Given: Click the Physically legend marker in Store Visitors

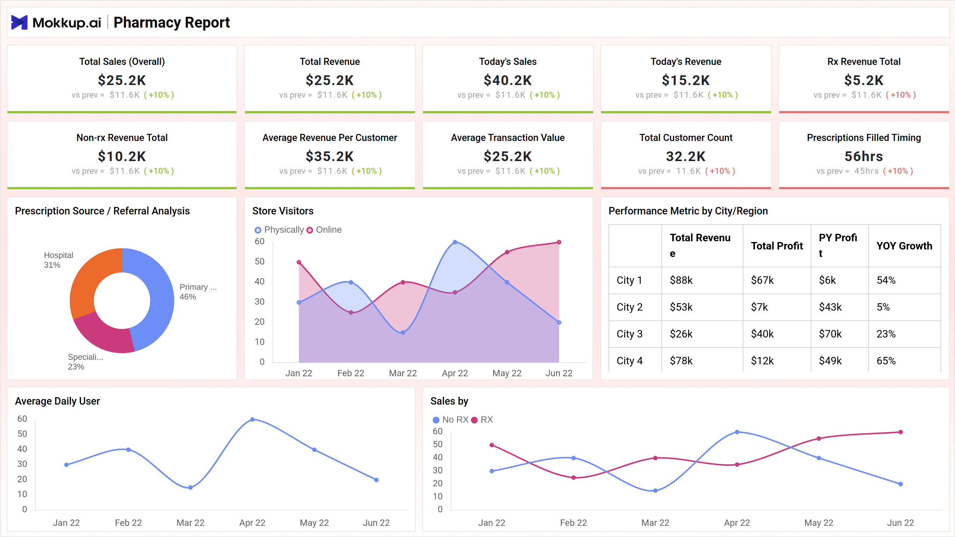Looking at the screenshot, I should coord(258,230).
